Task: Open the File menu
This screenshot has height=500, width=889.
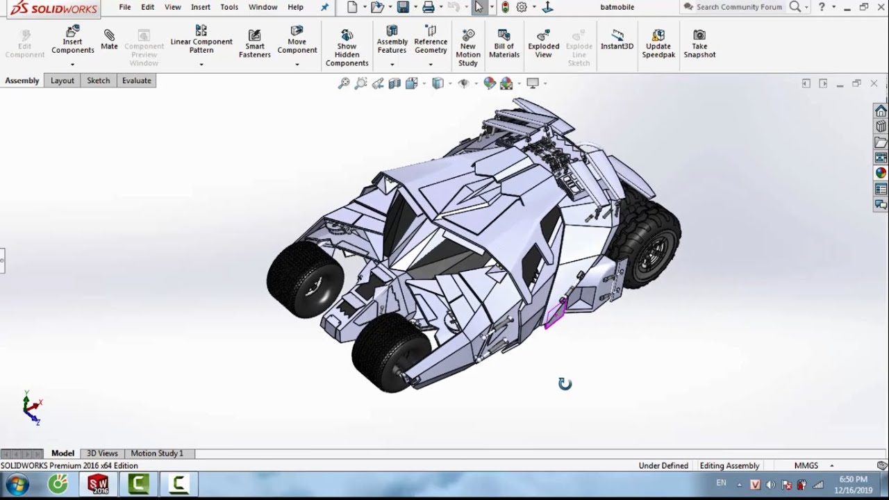Action: (125, 8)
